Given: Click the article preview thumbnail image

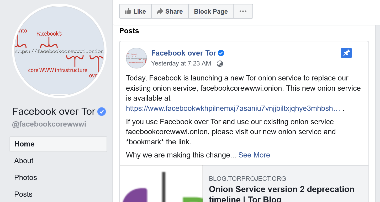Looking at the screenshot, I should 161,183.
